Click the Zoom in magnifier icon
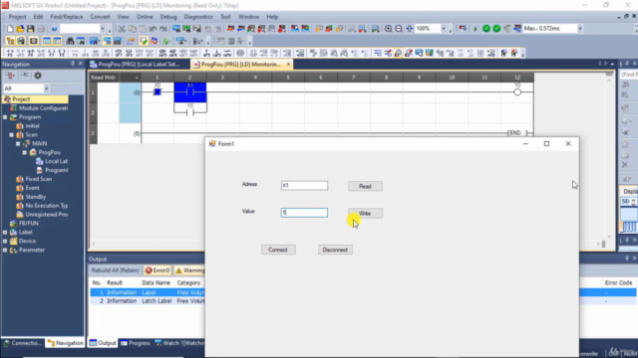This screenshot has width=638, height=358. (389, 29)
